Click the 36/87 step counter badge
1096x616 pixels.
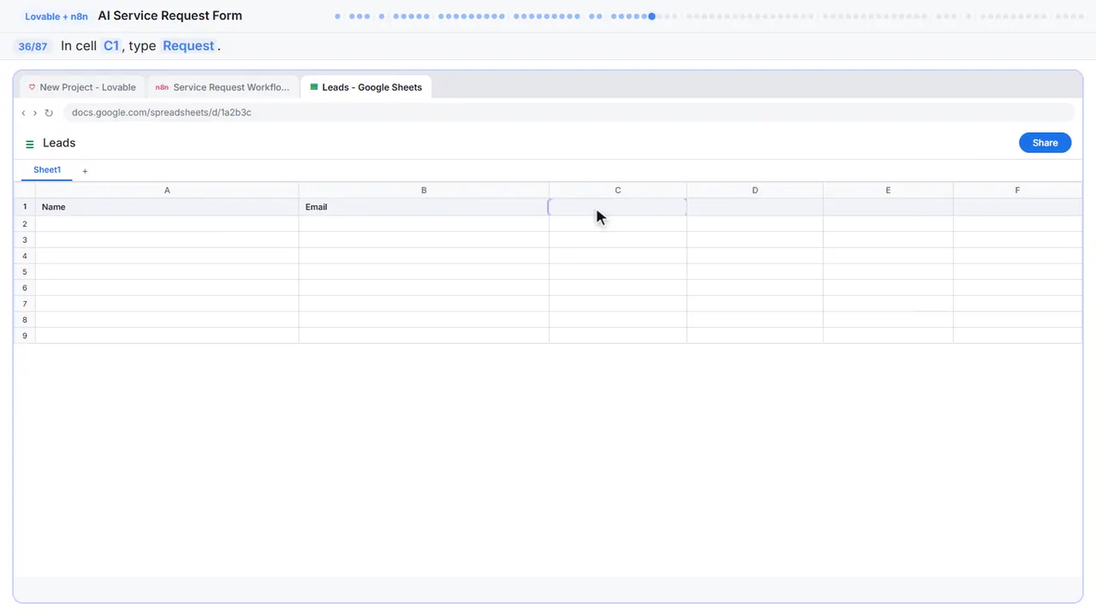point(33,46)
